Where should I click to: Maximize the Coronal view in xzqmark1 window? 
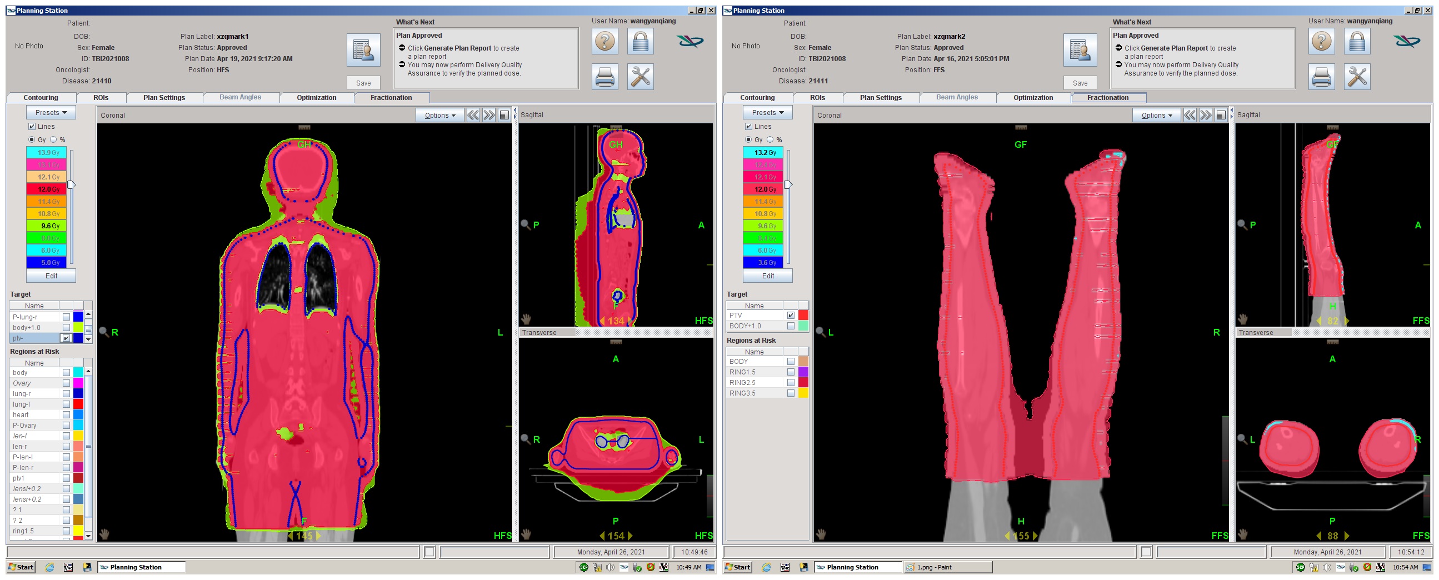(504, 115)
